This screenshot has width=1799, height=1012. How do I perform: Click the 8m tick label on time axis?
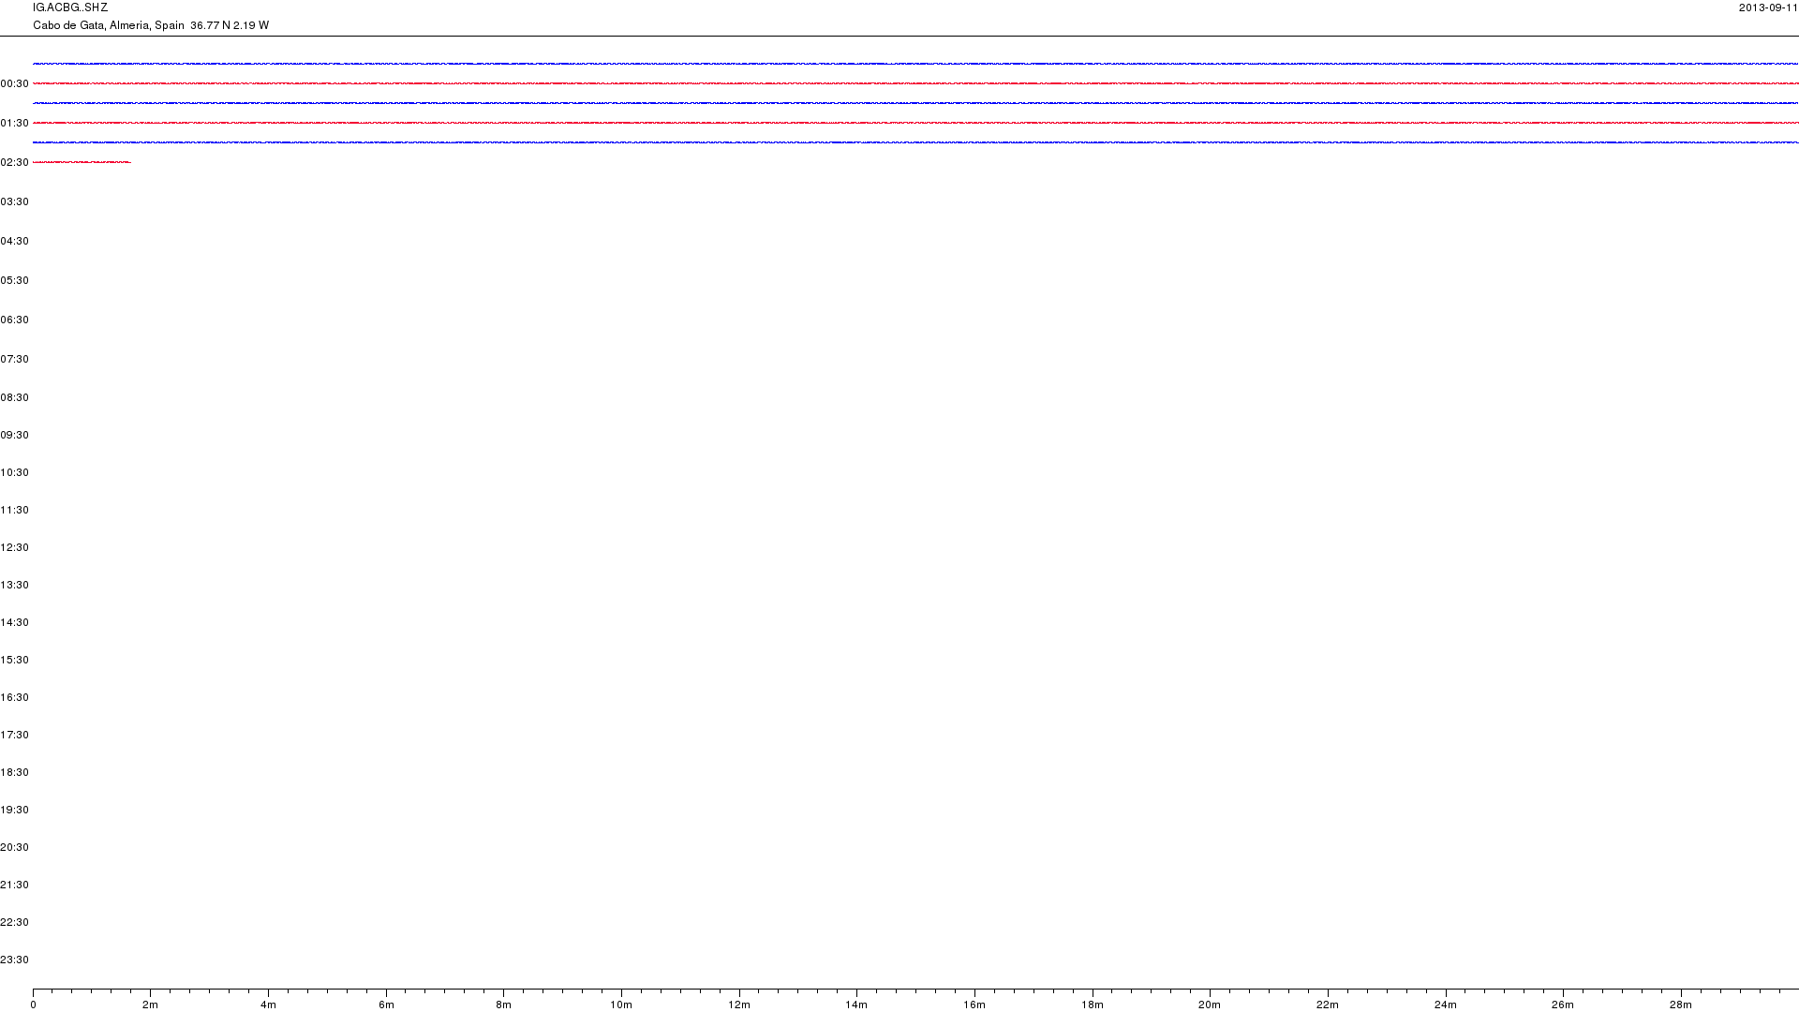point(503,1005)
